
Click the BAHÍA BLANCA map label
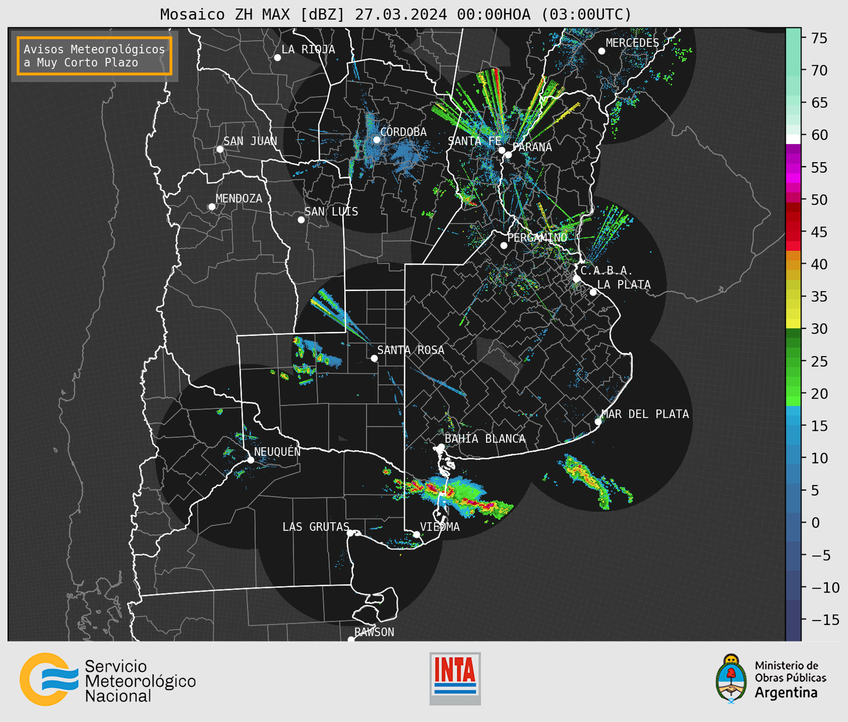click(x=485, y=439)
